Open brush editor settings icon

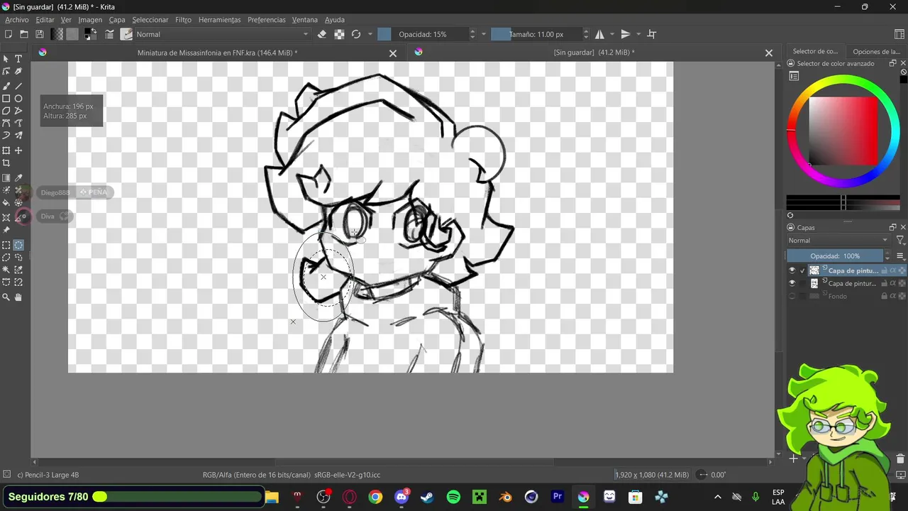click(110, 34)
